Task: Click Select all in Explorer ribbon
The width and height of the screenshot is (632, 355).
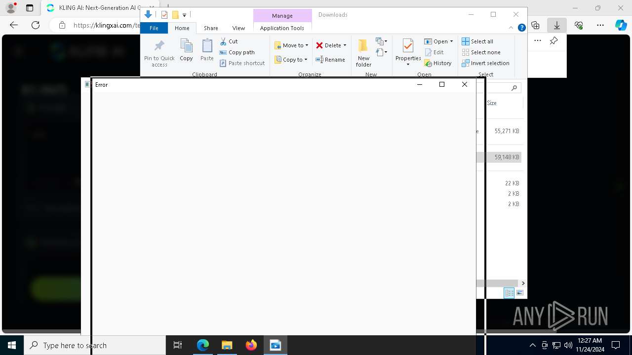Action: coord(477,41)
